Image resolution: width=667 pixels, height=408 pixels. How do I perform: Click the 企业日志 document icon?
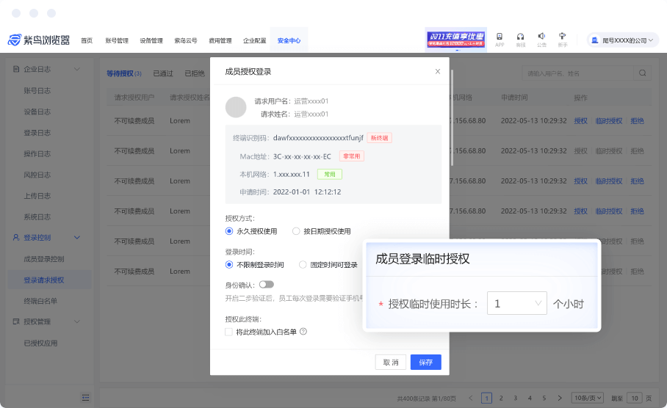[16, 69]
